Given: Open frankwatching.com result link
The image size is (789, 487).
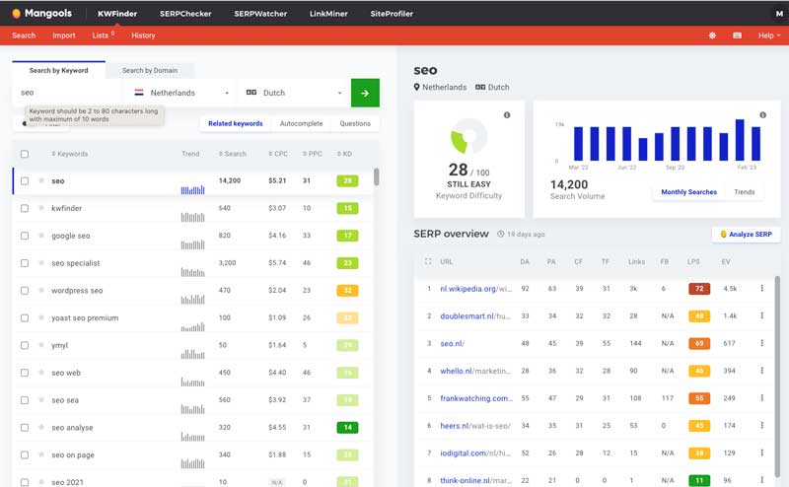Looking at the screenshot, I should (x=476, y=398).
